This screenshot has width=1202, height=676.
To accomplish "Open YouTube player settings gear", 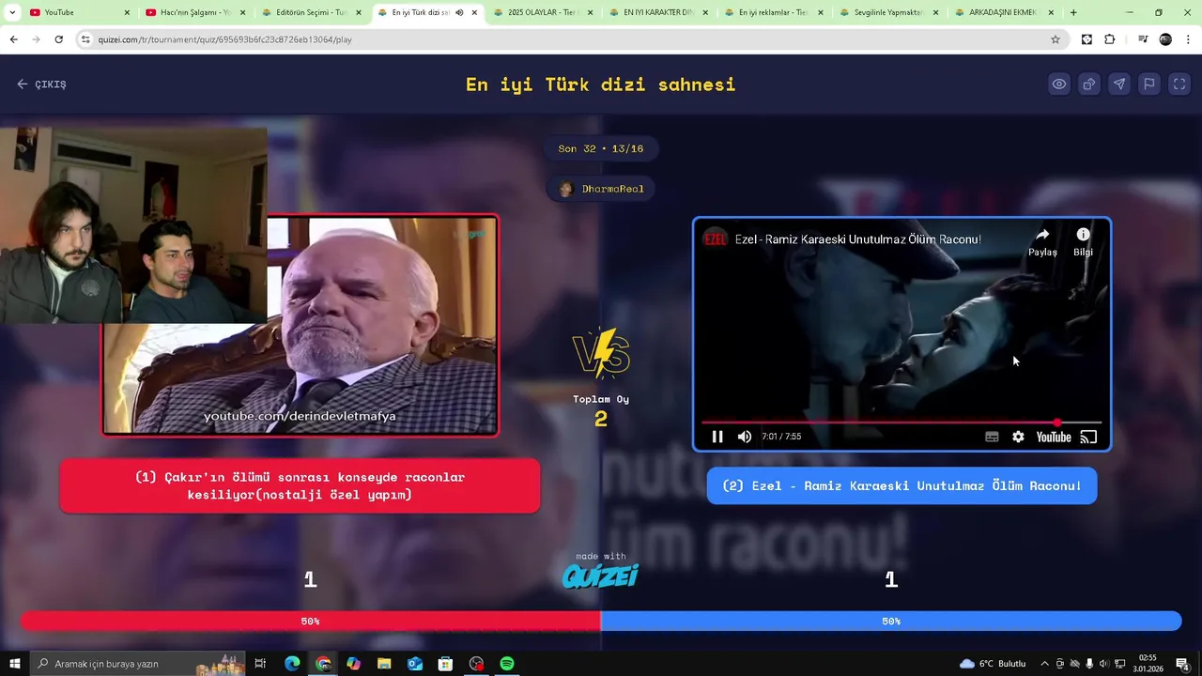I will click(1018, 437).
